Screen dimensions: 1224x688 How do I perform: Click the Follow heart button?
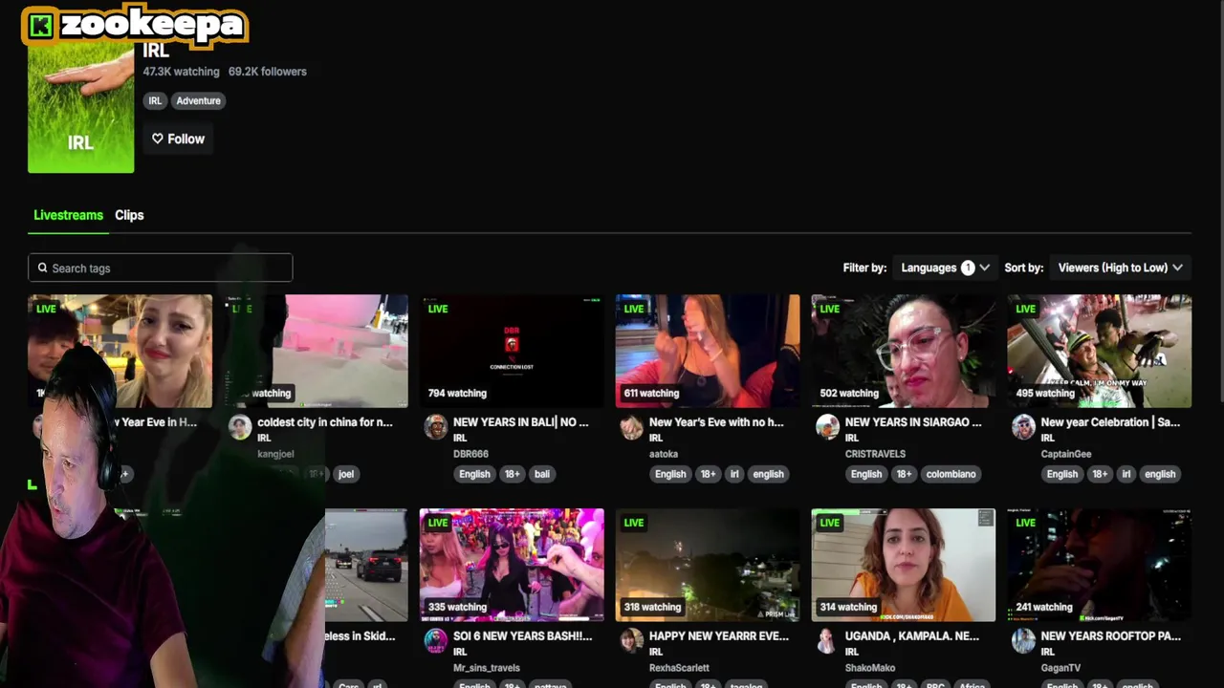pos(178,139)
